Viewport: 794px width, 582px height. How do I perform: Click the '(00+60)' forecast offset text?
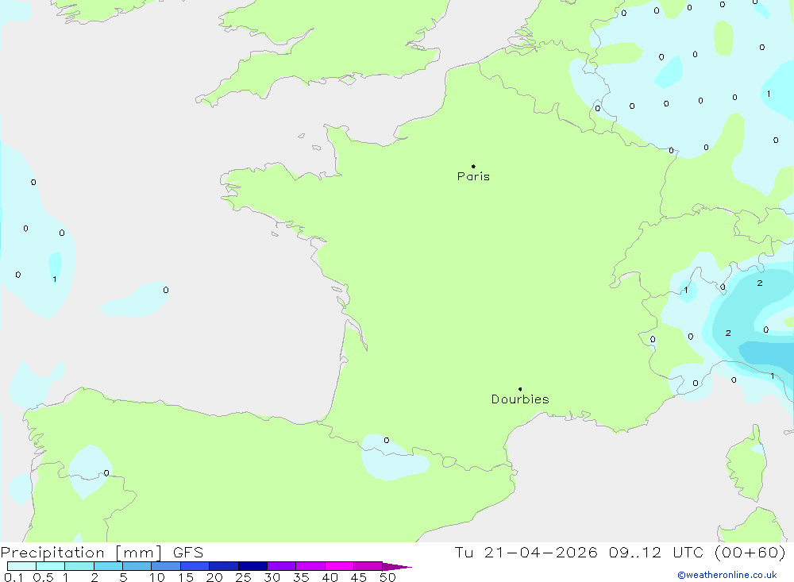tap(750, 553)
